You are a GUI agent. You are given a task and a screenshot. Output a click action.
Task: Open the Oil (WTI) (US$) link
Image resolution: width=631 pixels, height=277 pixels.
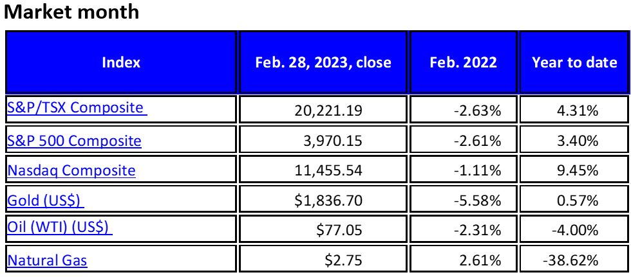(59, 228)
